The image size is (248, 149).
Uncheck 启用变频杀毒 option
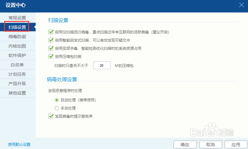coord(51,48)
